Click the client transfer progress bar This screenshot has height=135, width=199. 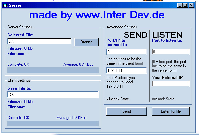[x=53, y=123]
